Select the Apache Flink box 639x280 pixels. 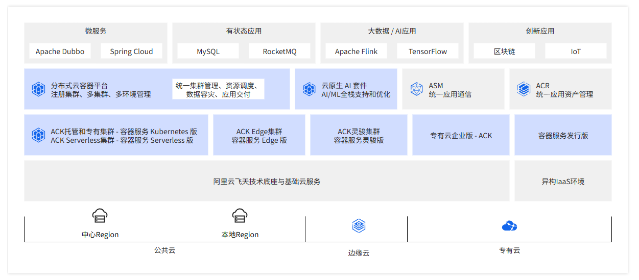[x=356, y=51]
